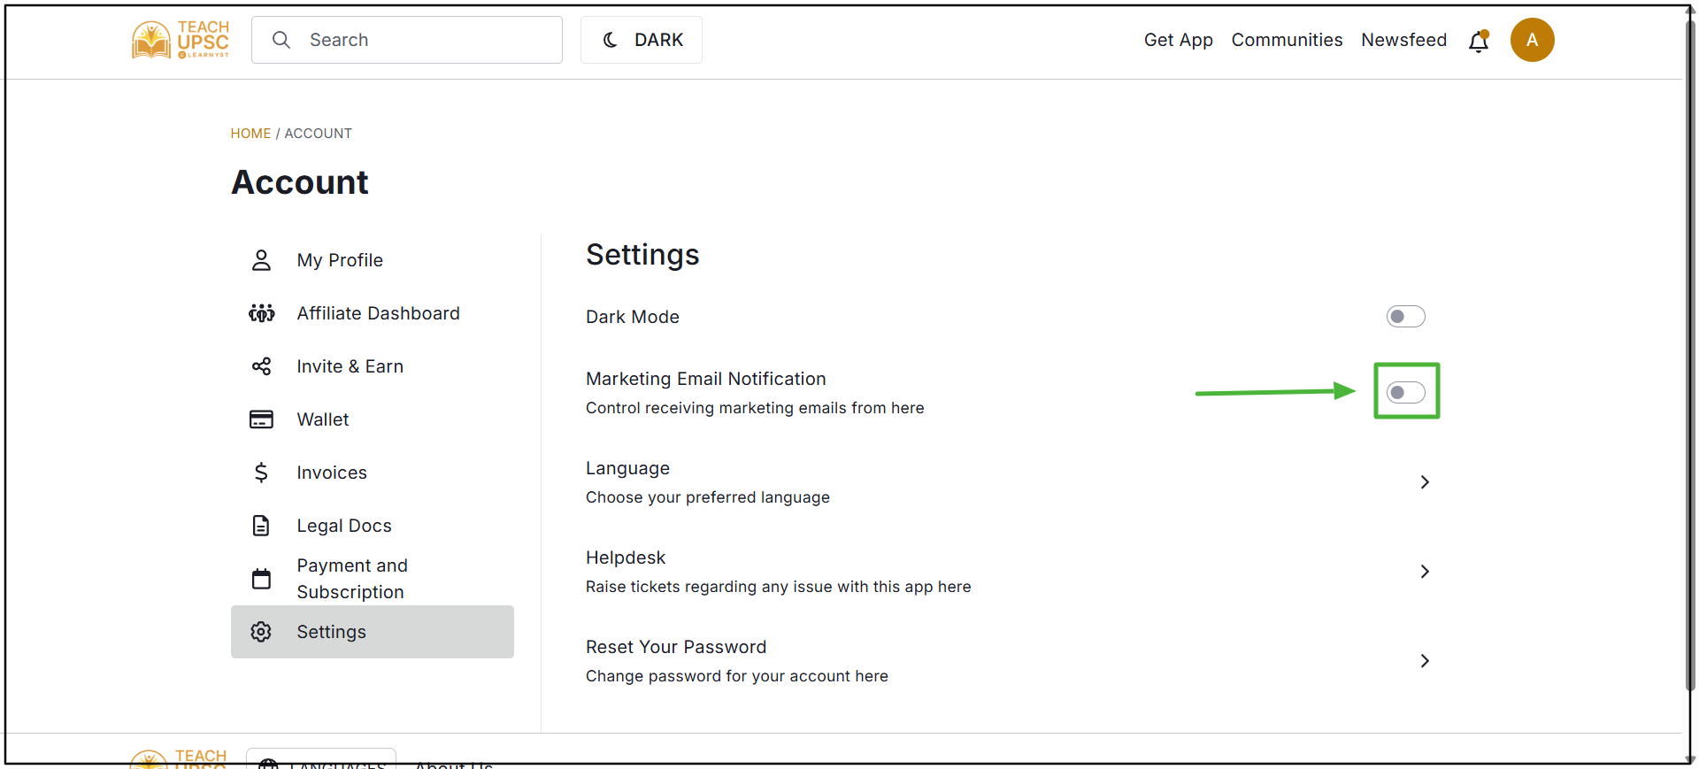1699x769 pixels.
Task: Click the Invoices dollar icon
Action: (x=261, y=473)
